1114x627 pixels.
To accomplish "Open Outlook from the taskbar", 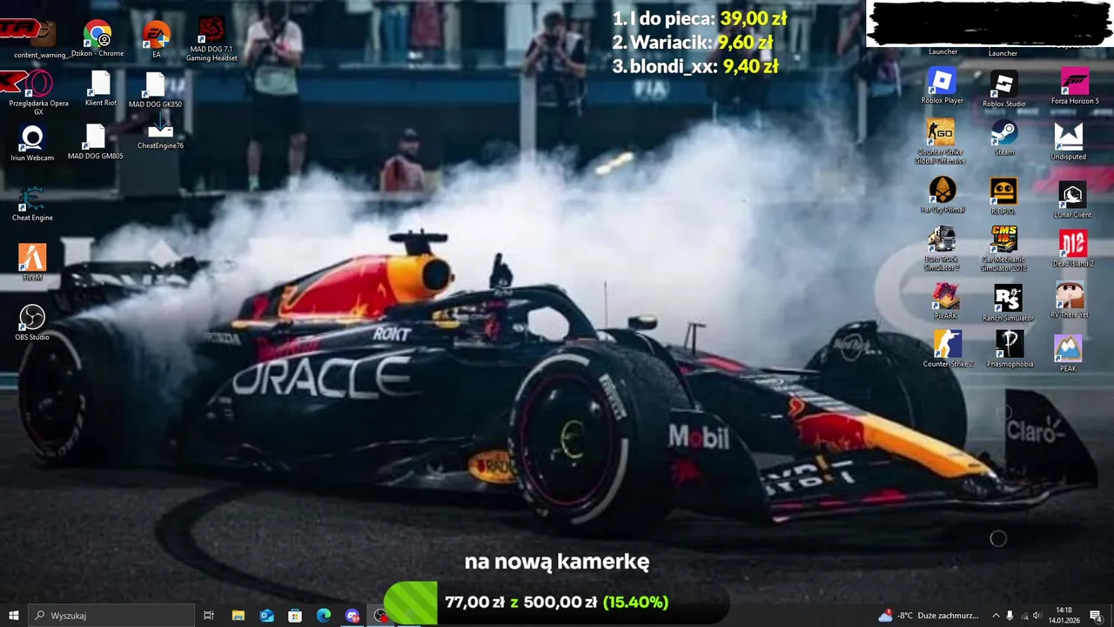I will [x=267, y=616].
